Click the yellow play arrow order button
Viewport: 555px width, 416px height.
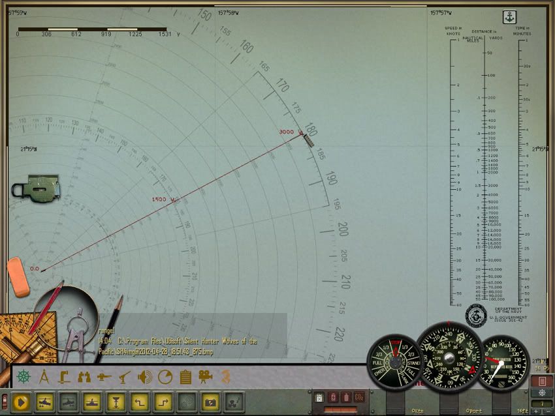pos(21,402)
